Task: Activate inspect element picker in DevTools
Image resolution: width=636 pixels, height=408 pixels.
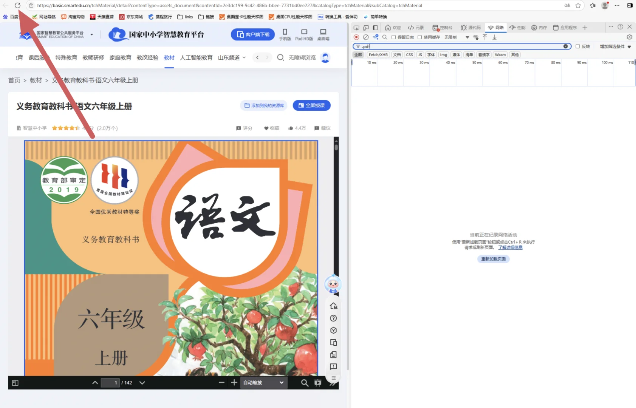Action: coord(356,28)
